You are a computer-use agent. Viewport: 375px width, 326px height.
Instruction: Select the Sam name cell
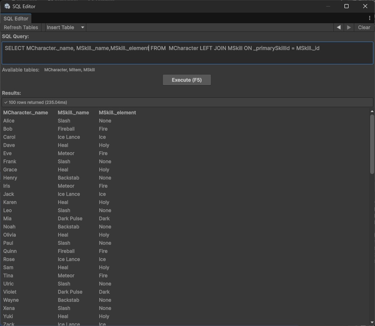coord(8,267)
